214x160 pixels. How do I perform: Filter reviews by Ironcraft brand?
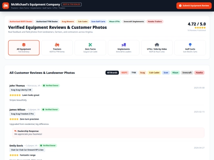187,73
